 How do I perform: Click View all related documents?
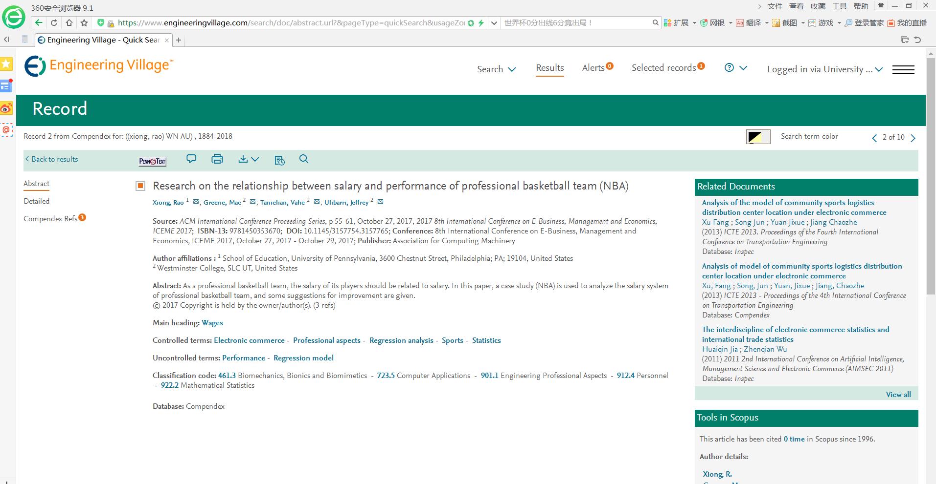coord(898,395)
